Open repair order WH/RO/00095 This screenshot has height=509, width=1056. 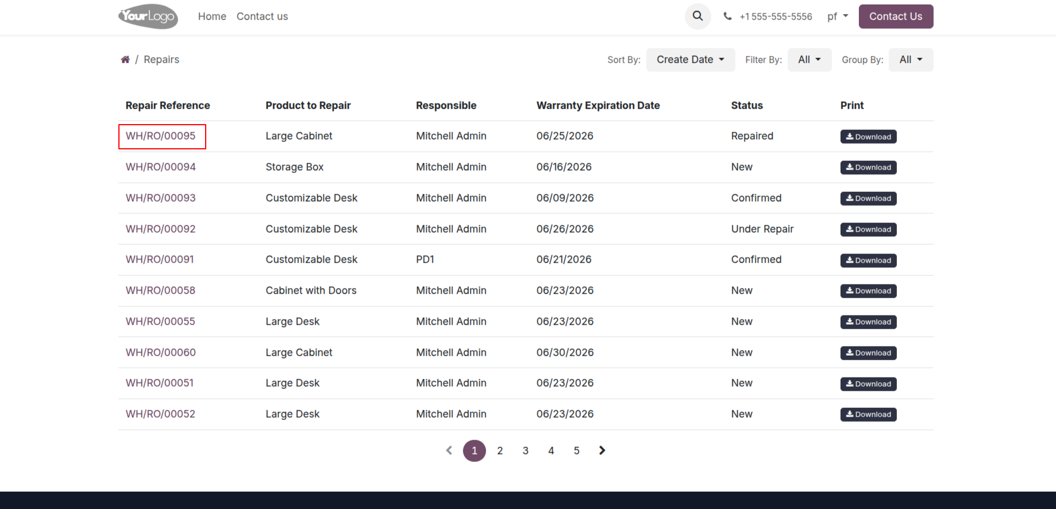pos(161,136)
